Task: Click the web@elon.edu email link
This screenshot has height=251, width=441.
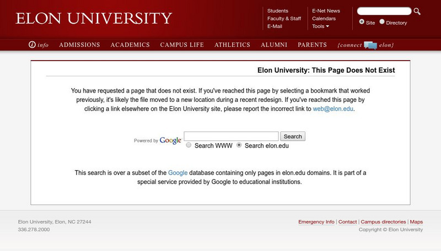Action: click(333, 108)
